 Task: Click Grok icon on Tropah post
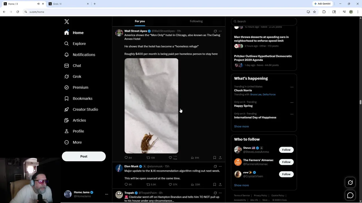(x=215, y=193)
